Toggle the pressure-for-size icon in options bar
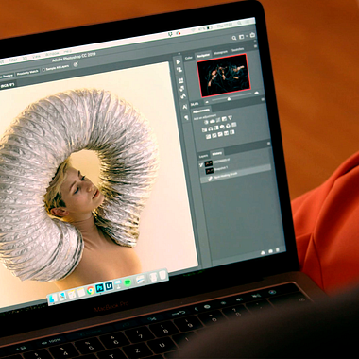This screenshot has width=359, height=359. click(76, 64)
